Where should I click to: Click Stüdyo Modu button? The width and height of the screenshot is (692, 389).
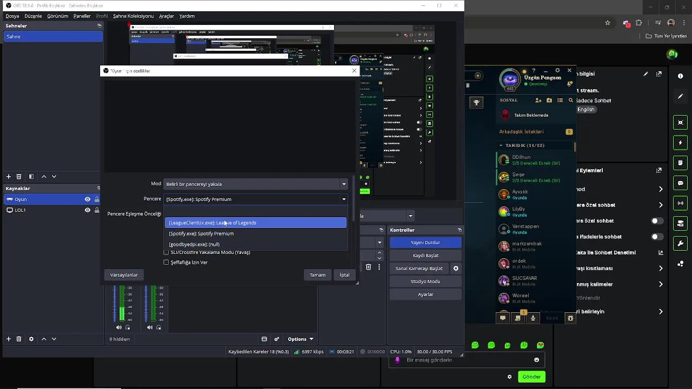coord(425,281)
